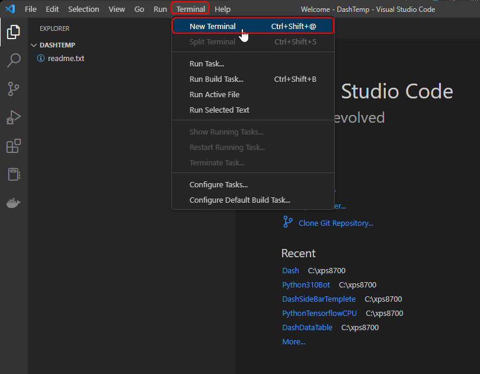The image size is (480, 374).
Task: Open the View menu
Action: tap(117, 9)
